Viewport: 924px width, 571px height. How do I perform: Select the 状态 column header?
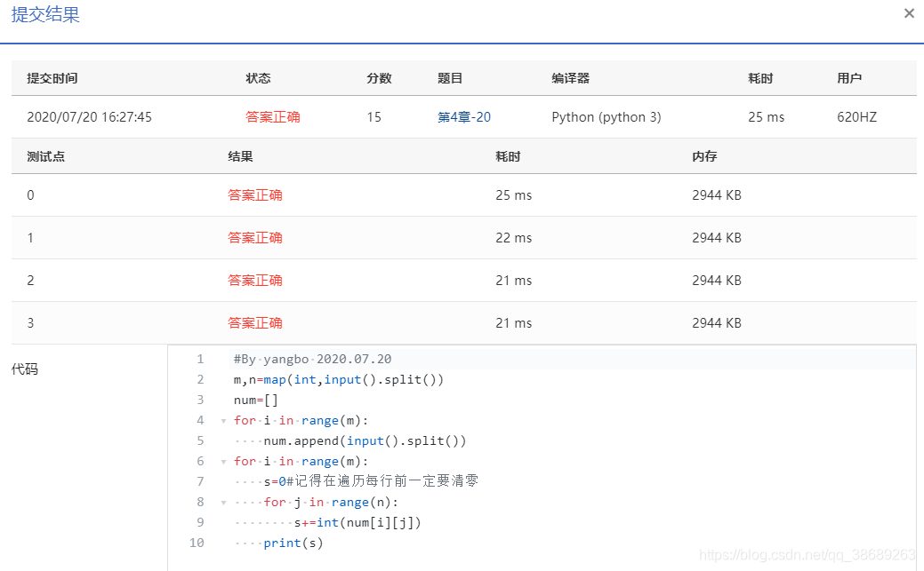tap(258, 78)
